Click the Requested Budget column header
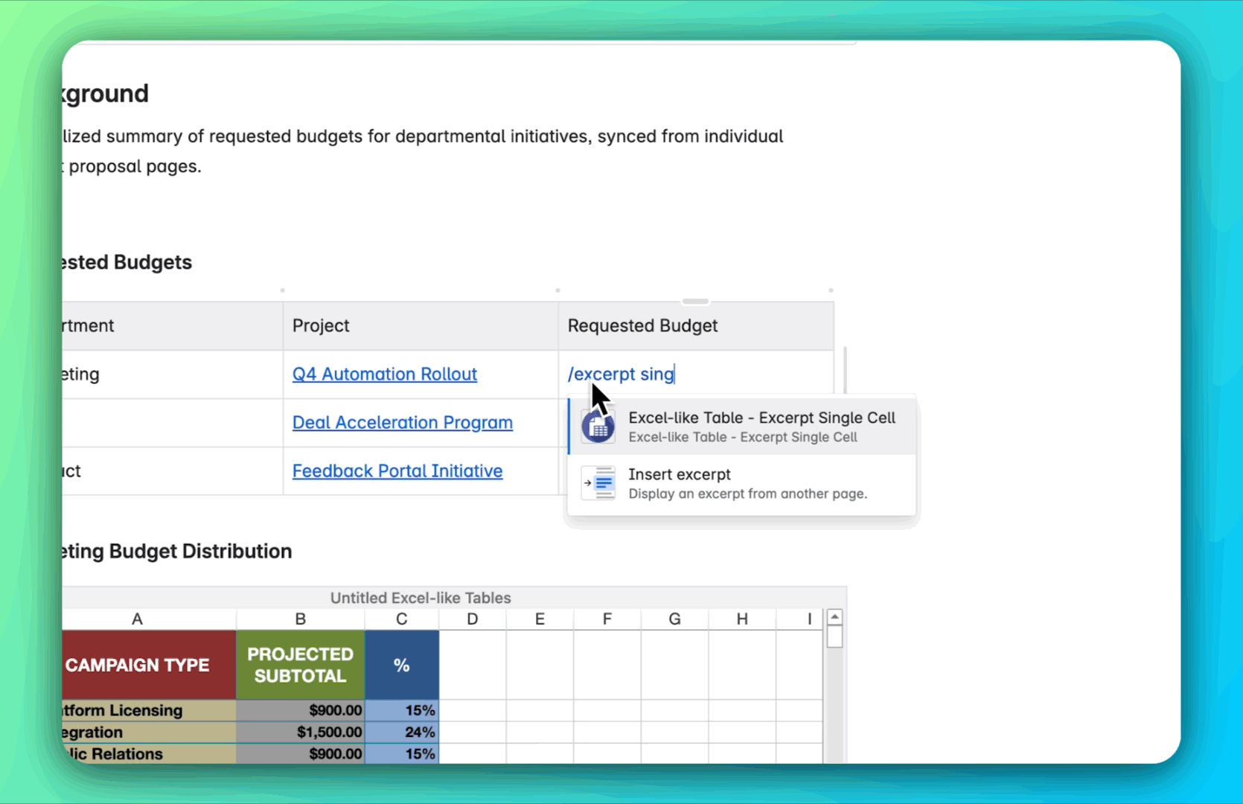The width and height of the screenshot is (1243, 804). pyautogui.click(x=642, y=325)
